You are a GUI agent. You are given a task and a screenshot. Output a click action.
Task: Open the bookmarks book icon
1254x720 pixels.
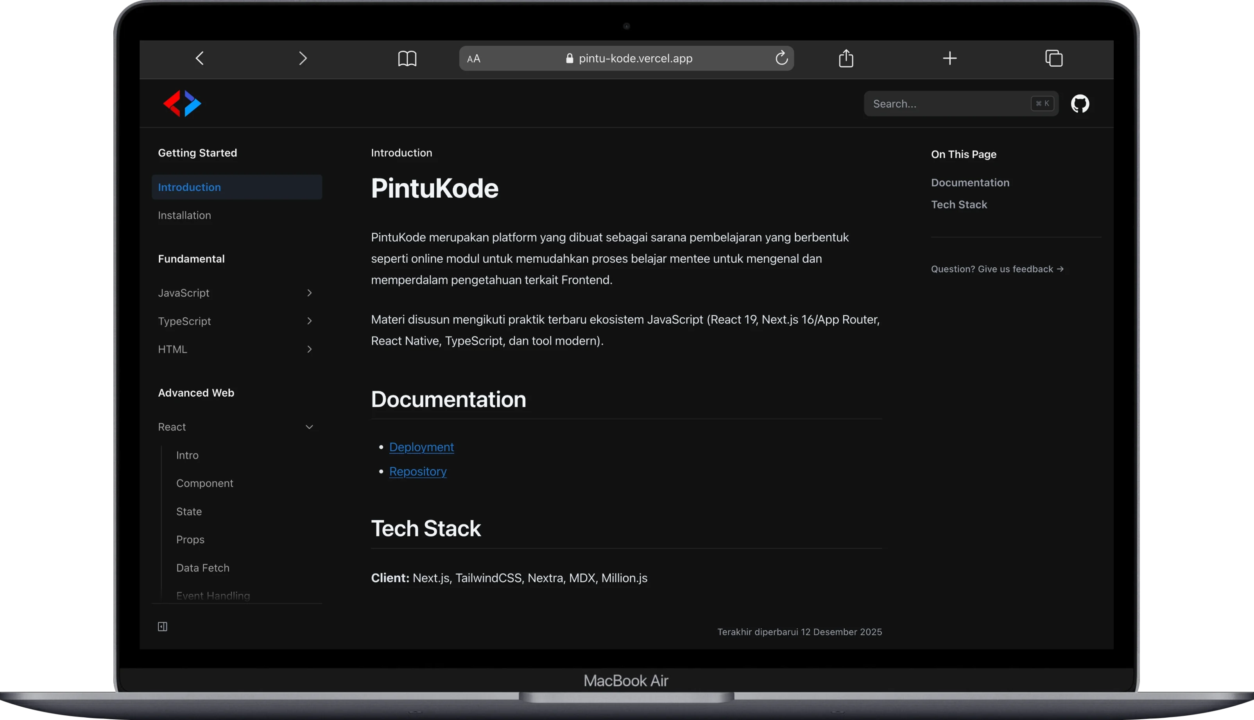pos(407,58)
